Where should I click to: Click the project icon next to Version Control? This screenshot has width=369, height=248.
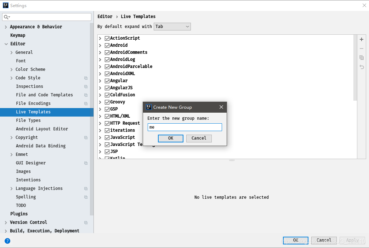pyautogui.click(x=85, y=222)
